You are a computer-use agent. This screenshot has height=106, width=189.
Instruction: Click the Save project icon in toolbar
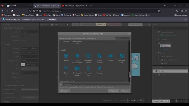52,24
